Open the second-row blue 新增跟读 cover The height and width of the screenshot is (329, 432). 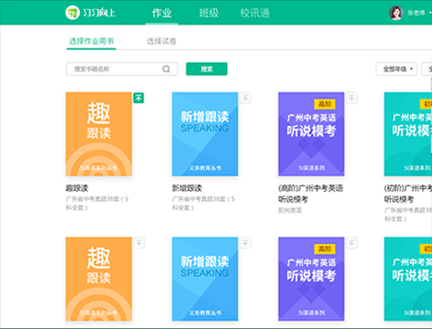[205, 279]
